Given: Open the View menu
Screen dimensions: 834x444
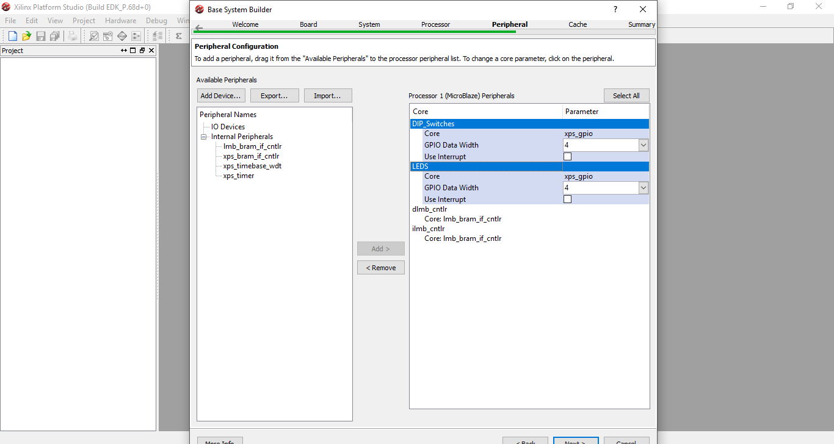Looking at the screenshot, I should [55, 20].
